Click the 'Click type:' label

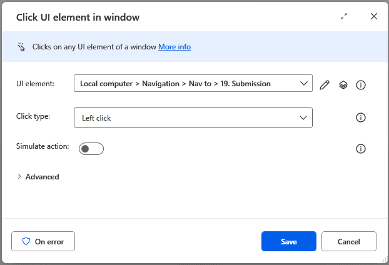click(33, 116)
